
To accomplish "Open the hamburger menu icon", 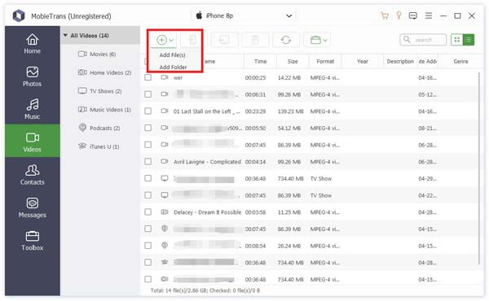I will (429, 15).
